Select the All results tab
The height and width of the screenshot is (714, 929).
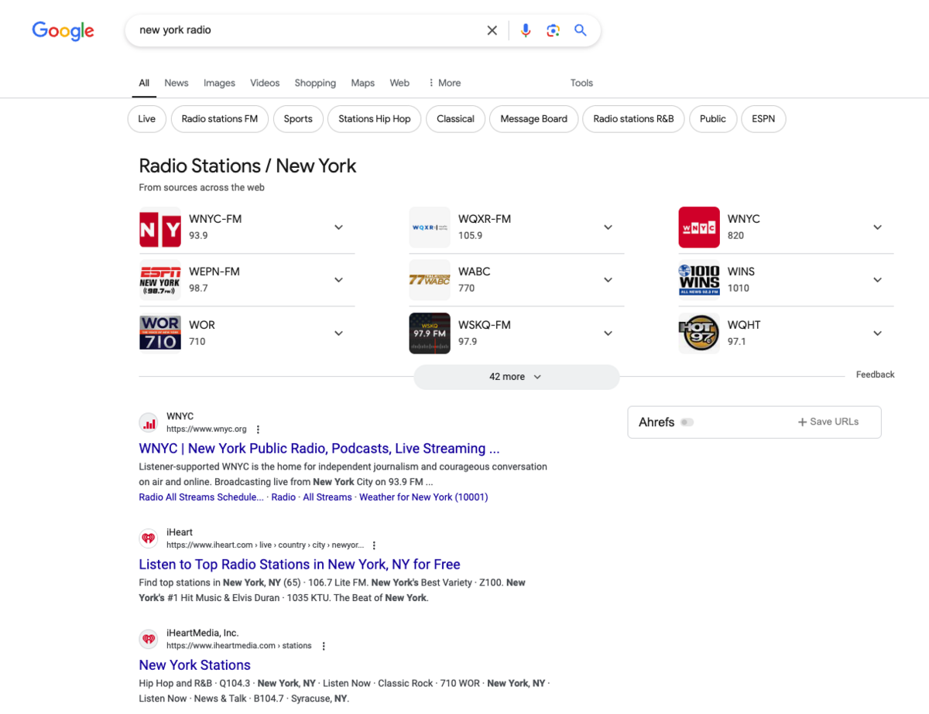click(144, 83)
